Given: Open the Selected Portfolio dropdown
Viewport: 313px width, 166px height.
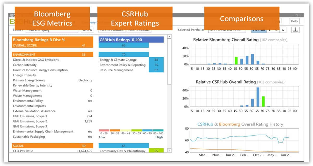Looking at the screenshot, I should point(227,30).
